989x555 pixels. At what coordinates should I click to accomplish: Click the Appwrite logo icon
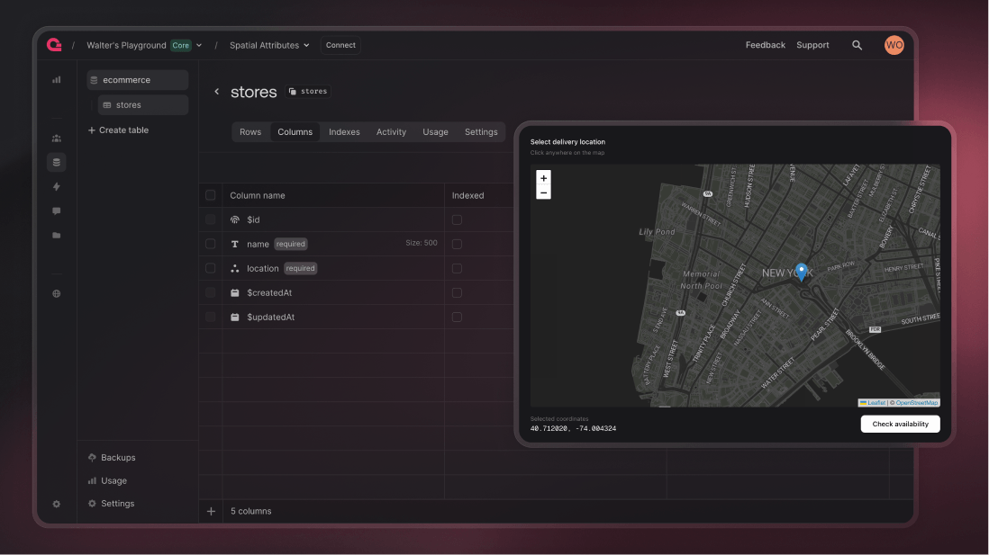tap(54, 45)
